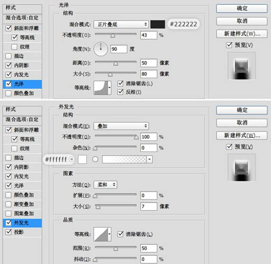Uncheck the highlighted 外发光 checkbox
Image resolution: width=271 pixels, height=264 pixels.
click(8, 223)
